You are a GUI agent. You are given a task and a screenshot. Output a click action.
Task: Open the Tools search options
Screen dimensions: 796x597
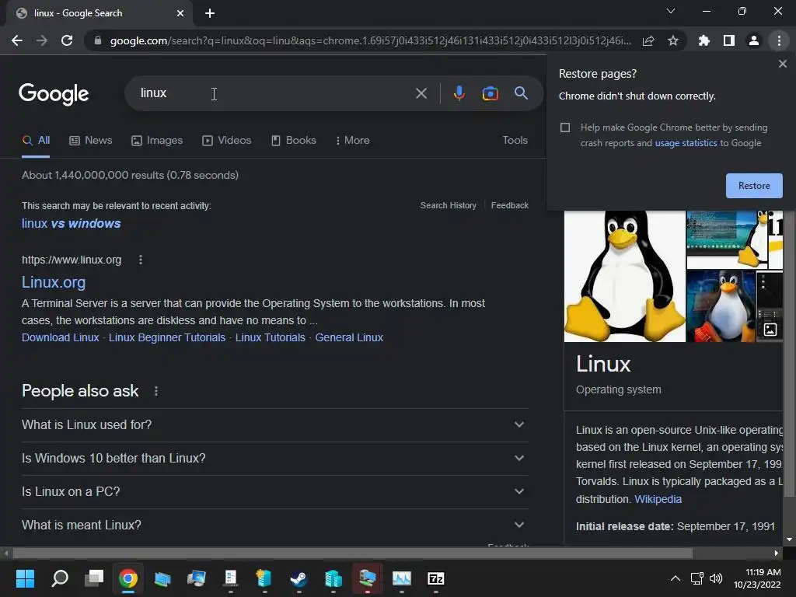click(515, 141)
